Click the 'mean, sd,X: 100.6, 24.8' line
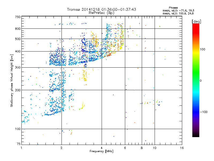Screen dimensions: 214x161 pyautogui.click(x=178, y=13)
